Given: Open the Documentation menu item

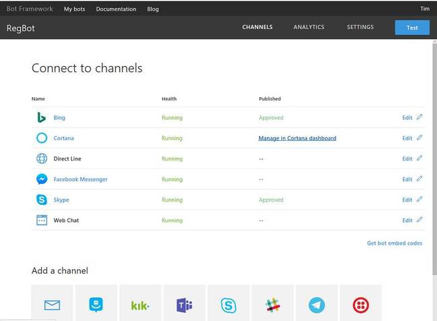Looking at the screenshot, I should click(116, 9).
